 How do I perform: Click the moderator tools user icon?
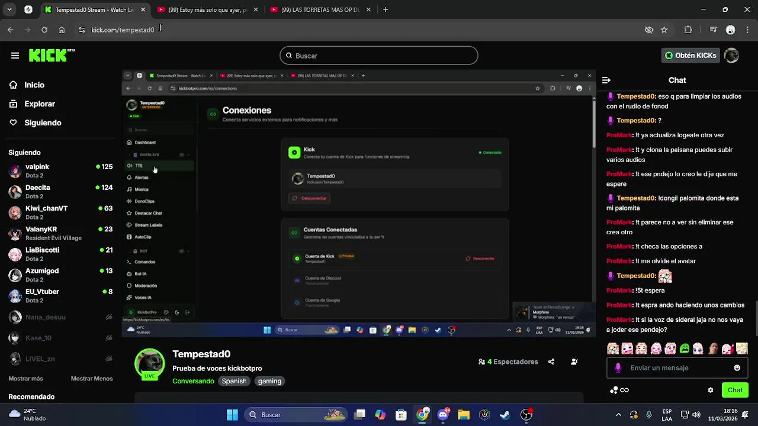click(574, 362)
